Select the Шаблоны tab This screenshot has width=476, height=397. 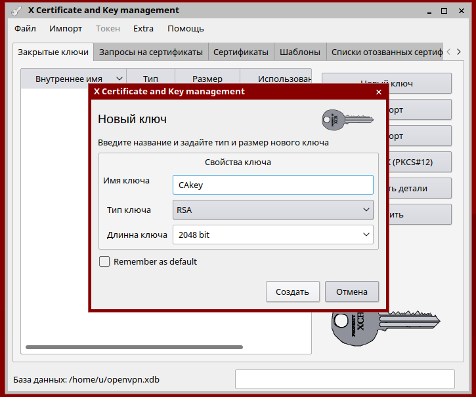click(x=299, y=52)
